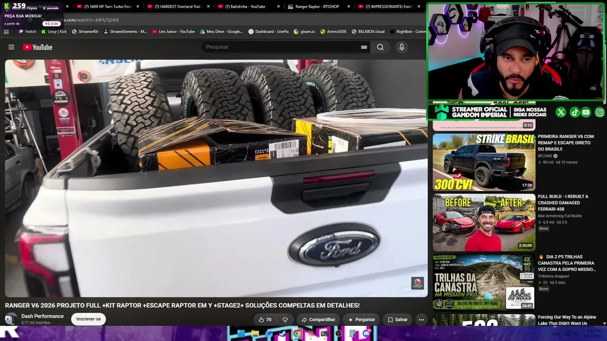Click the magnifier search button
Viewport: 607px width, 341px height.
tap(380, 47)
